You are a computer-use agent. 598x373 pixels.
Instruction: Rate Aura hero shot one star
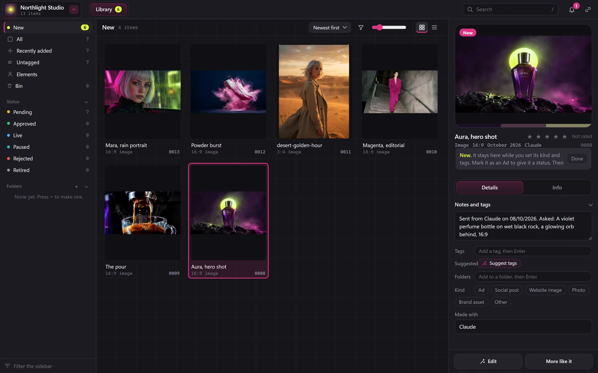[x=529, y=136]
